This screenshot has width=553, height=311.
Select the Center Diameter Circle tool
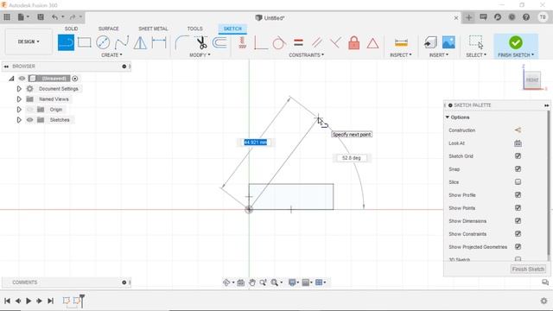click(x=103, y=42)
